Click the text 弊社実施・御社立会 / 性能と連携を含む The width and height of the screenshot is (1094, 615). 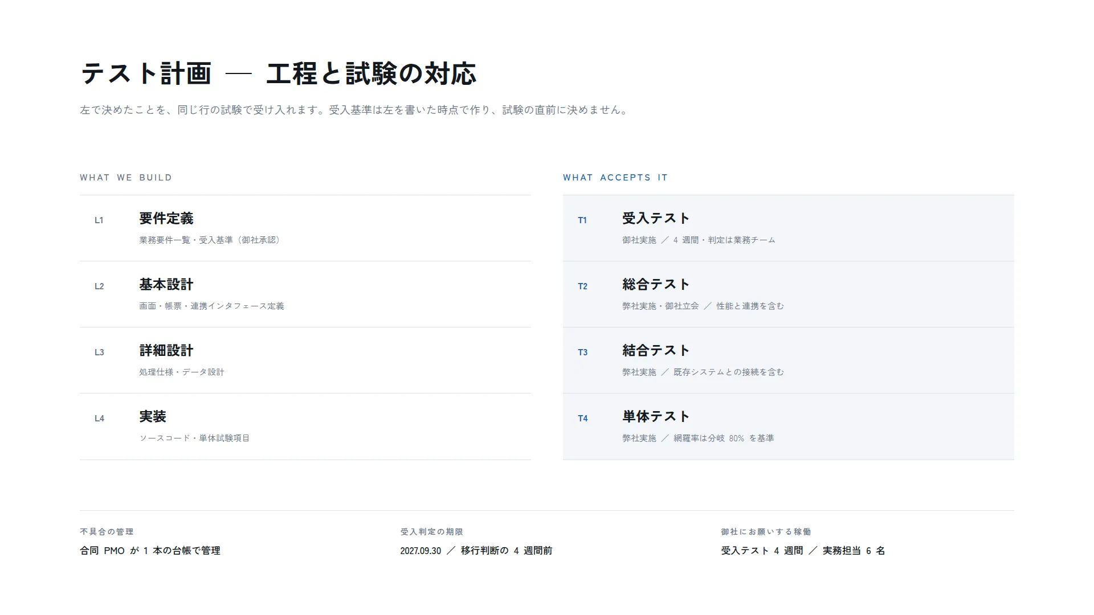[x=703, y=306]
